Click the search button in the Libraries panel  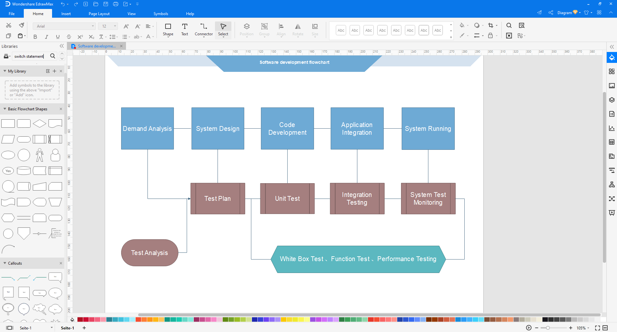coord(52,56)
